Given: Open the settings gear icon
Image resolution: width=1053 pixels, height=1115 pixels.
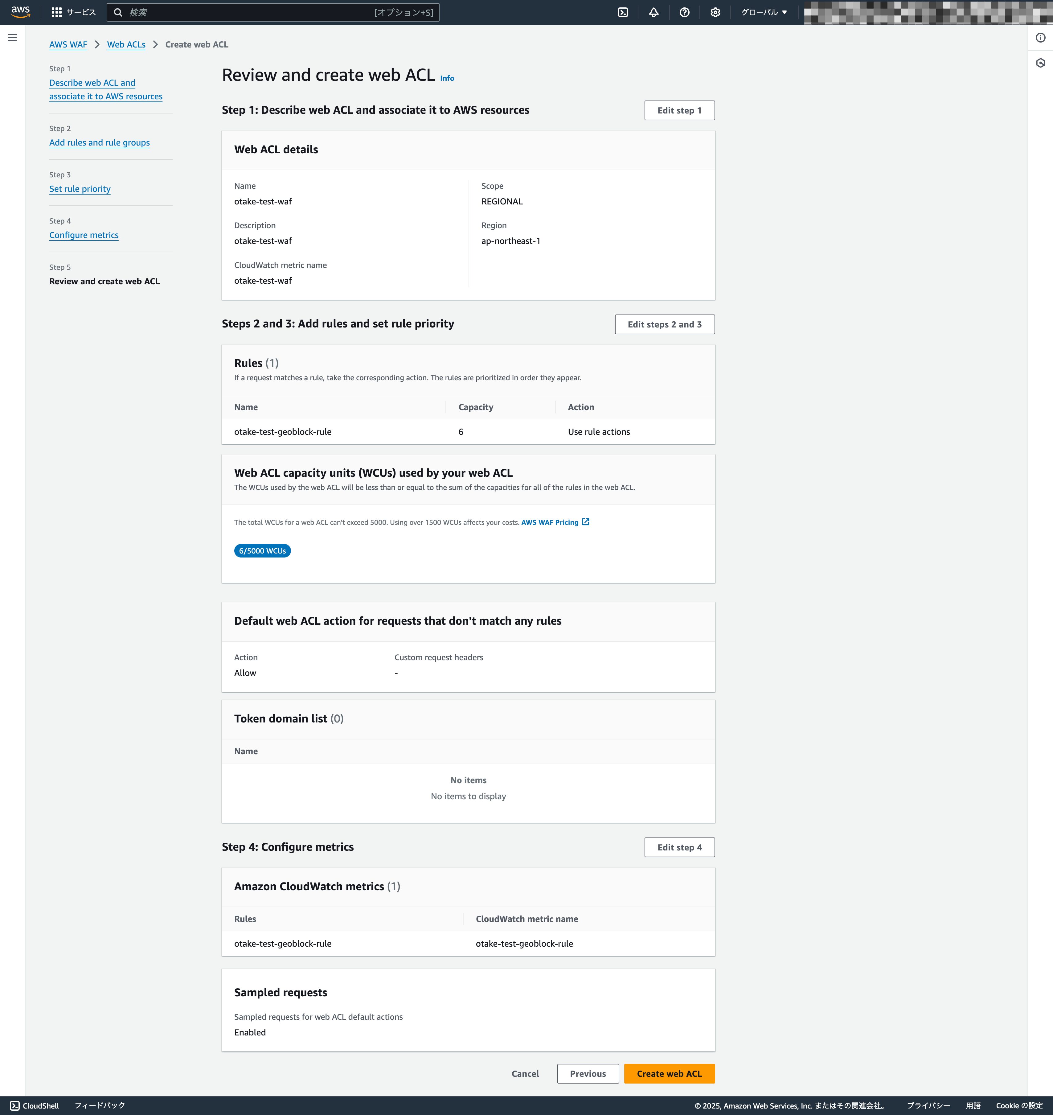Looking at the screenshot, I should pyautogui.click(x=715, y=12).
